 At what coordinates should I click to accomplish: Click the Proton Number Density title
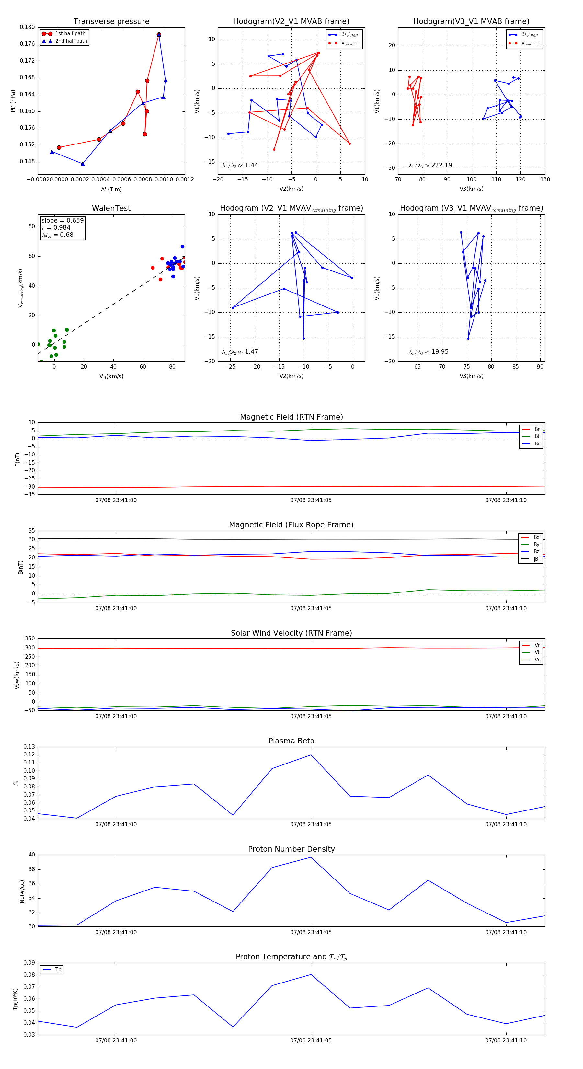tap(291, 849)
